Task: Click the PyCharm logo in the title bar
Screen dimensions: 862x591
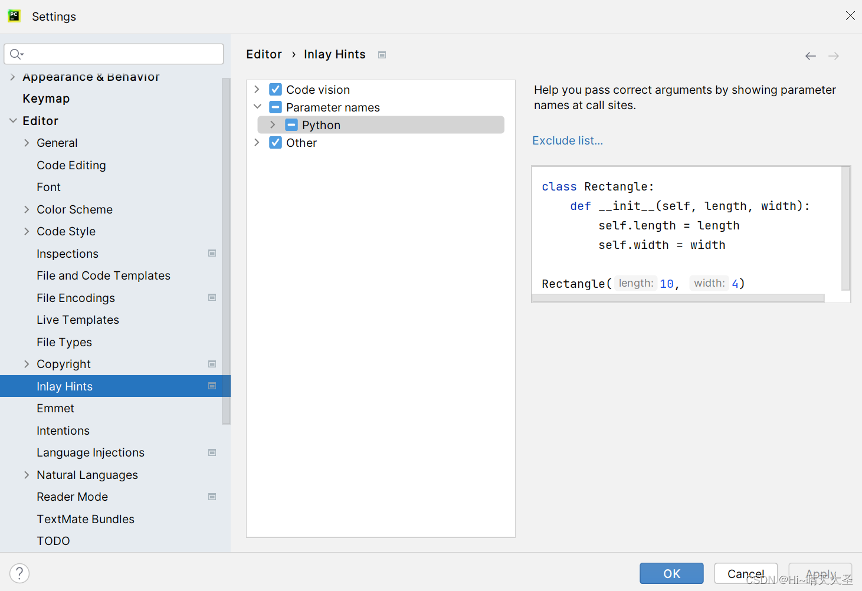Action: point(14,16)
